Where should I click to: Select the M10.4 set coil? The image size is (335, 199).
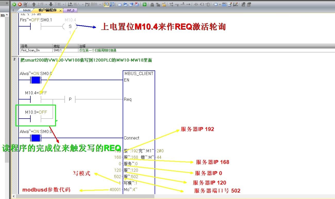[70, 26]
